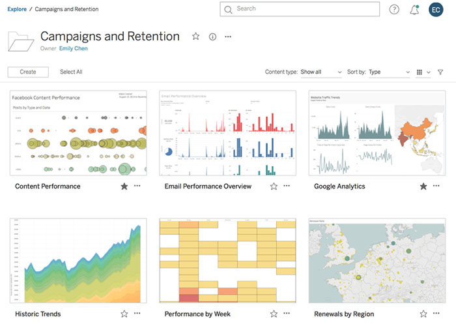
Task: Click Select All
Action: point(71,72)
